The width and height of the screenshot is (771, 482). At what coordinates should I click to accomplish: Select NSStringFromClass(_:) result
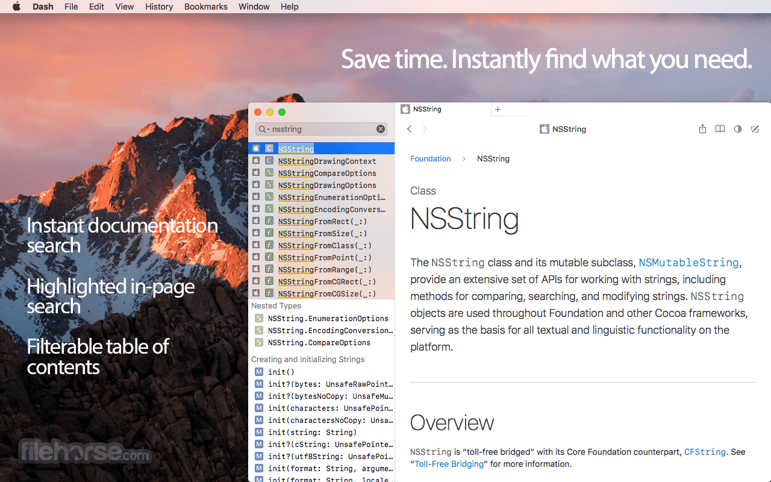point(322,245)
